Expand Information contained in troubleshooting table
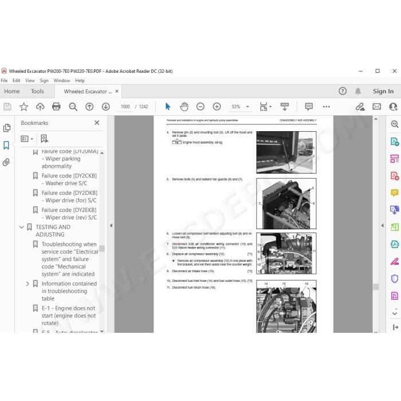The image size is (401, 401). click(27, 284)
